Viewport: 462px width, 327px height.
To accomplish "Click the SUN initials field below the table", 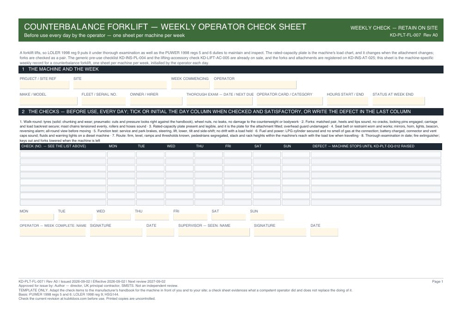I will click(267, 217).
